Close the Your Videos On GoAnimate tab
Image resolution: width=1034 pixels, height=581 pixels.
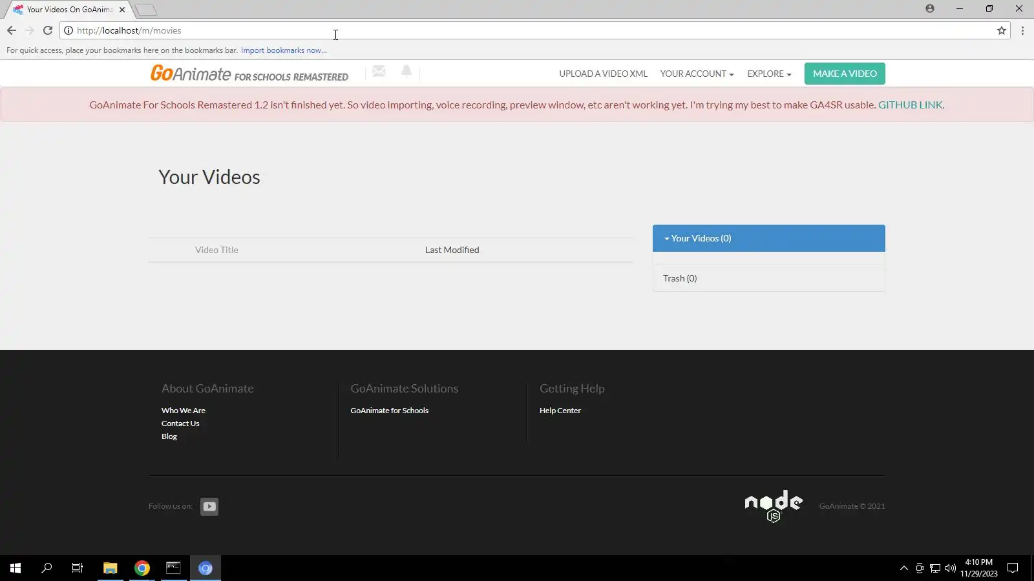pos(122,10)
